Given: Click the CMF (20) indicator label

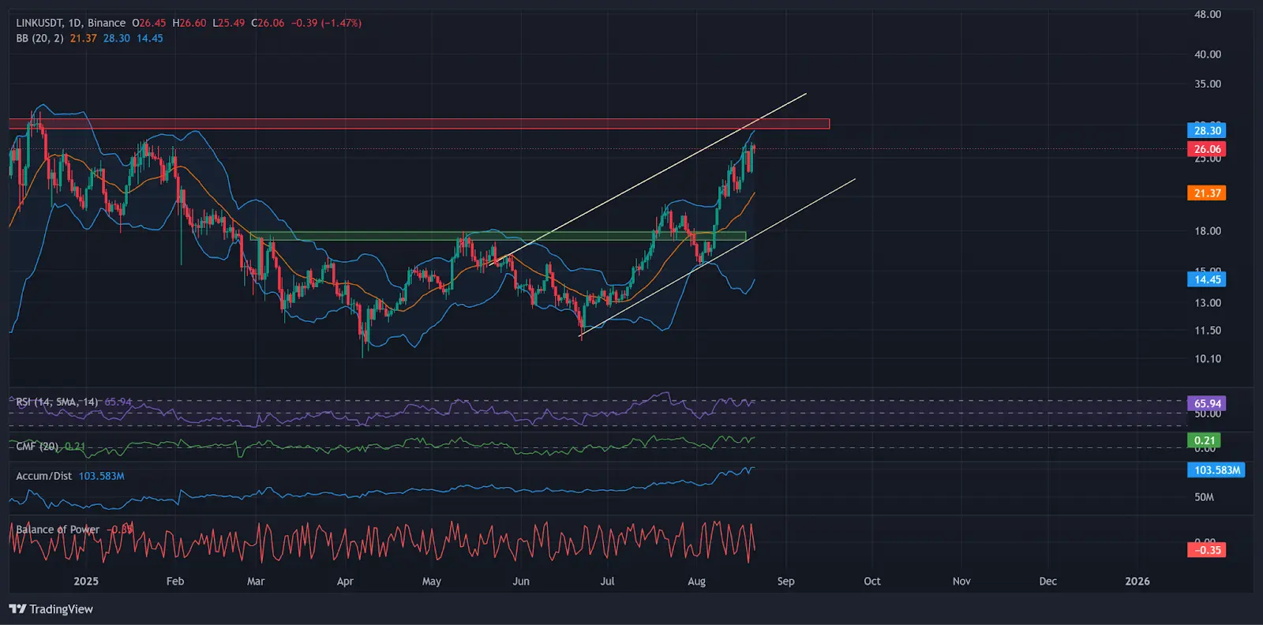Looking at the screenshot, I should [x=37, y=447].
